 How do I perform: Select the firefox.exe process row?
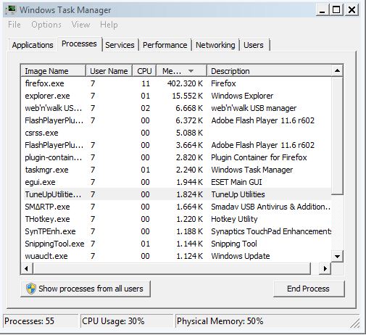point(176,83)
